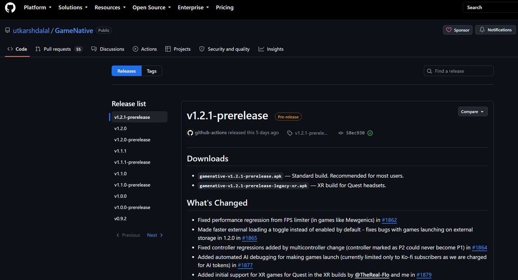Click the repository book icon
This screenshot has width=518, height=280.
tap(7, 30)
